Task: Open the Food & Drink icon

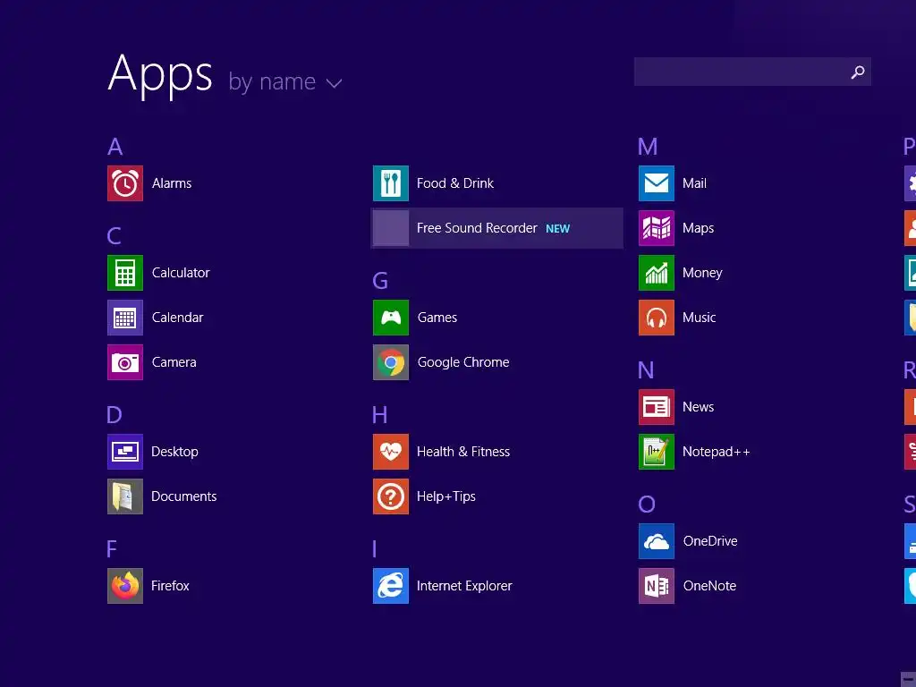Action: coord(391,183)
